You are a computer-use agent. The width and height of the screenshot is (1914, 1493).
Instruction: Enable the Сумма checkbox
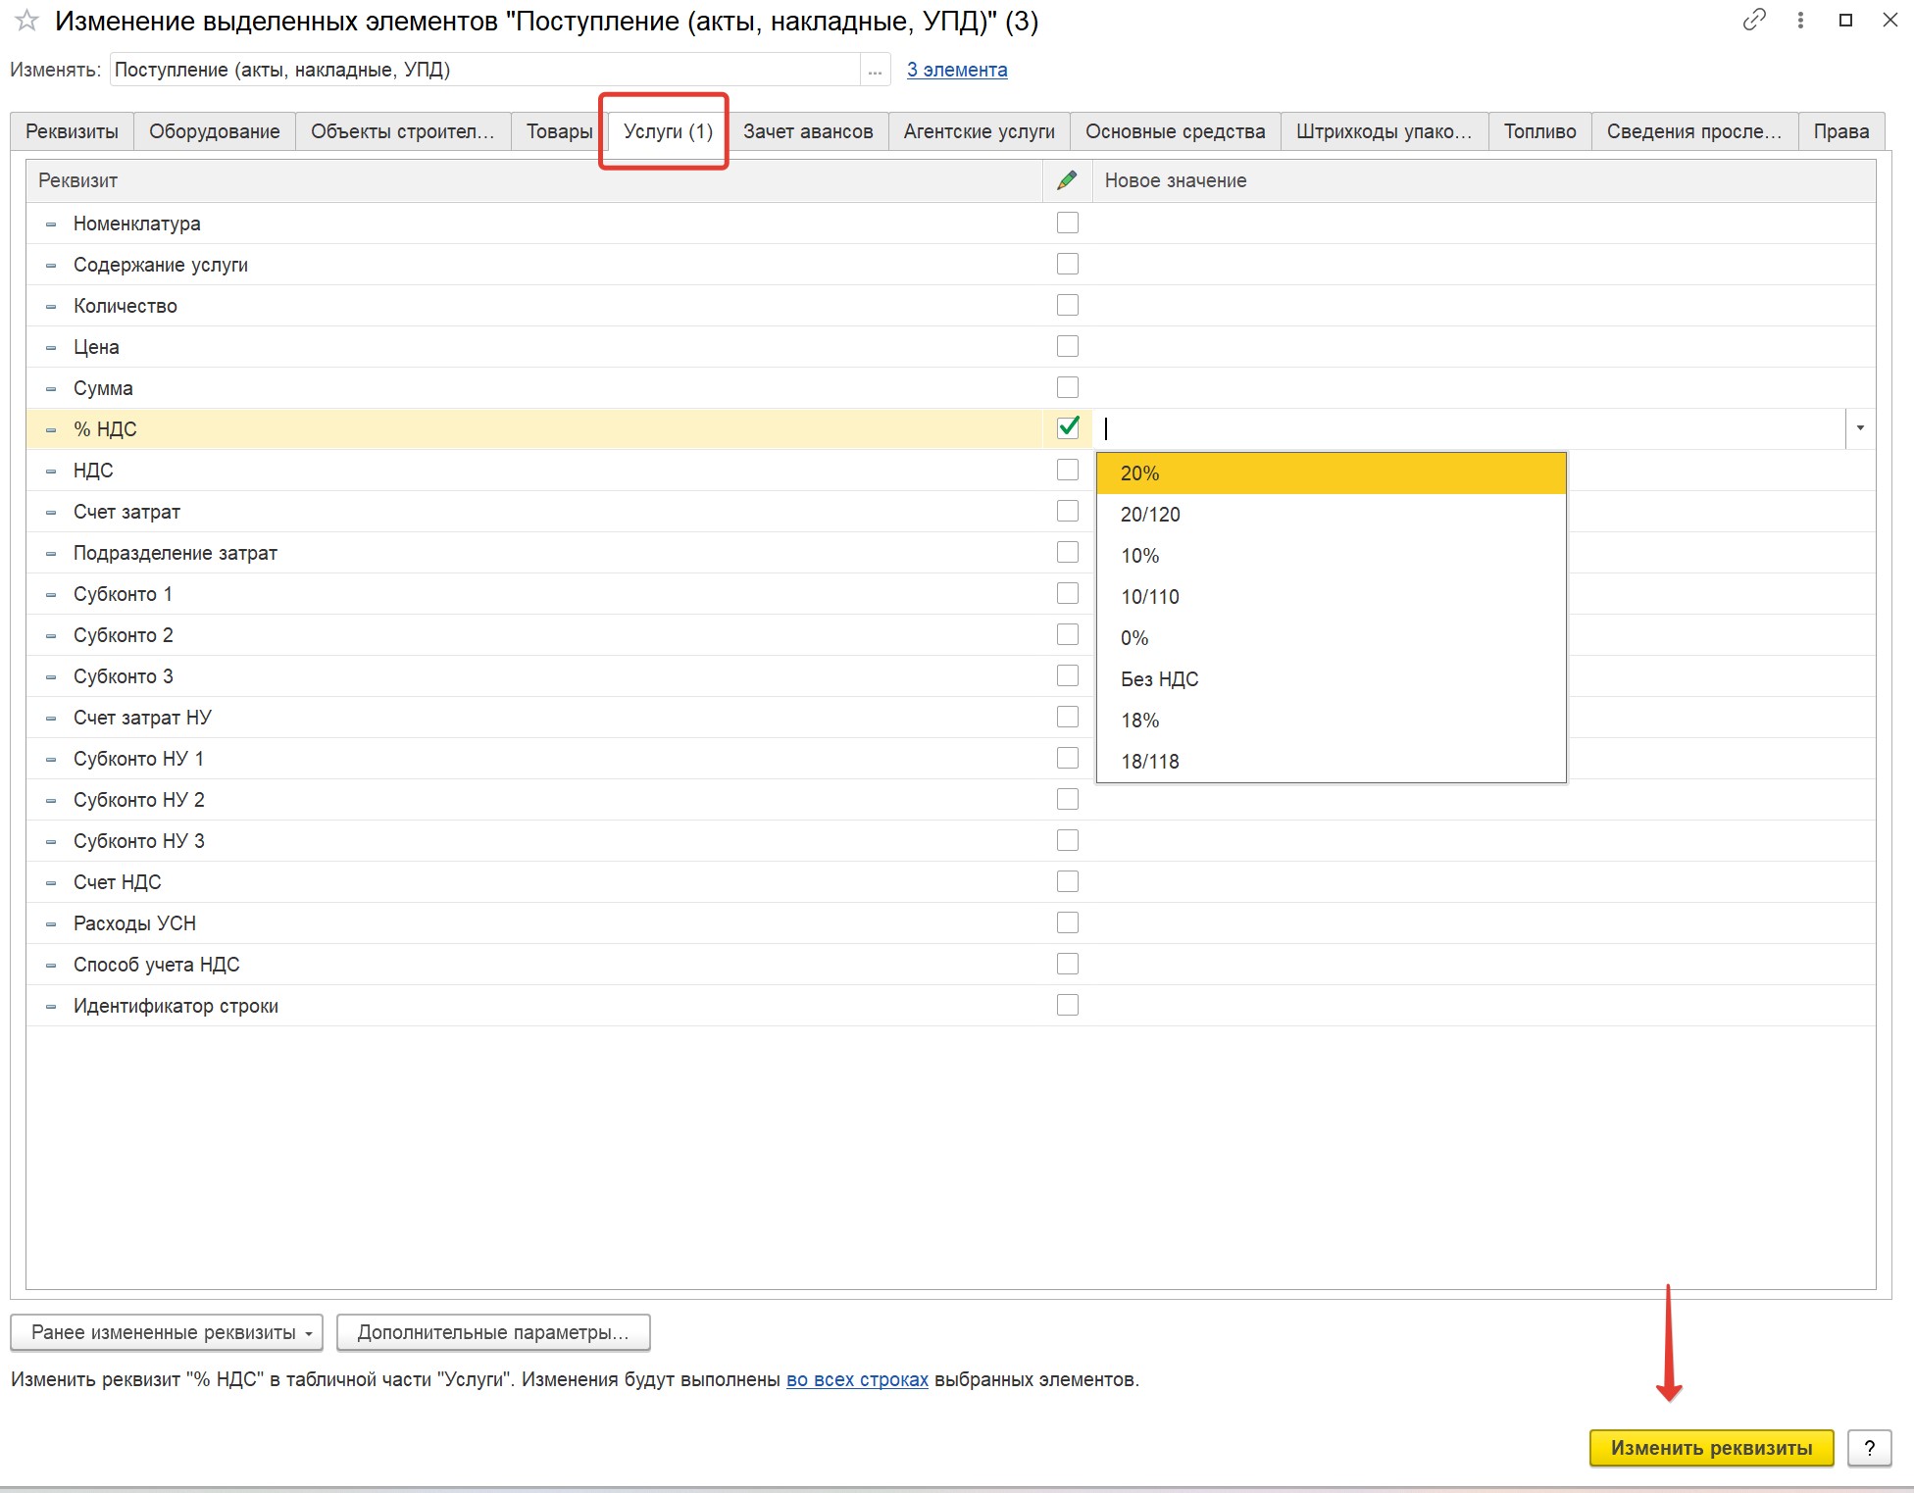point(1068,388)
